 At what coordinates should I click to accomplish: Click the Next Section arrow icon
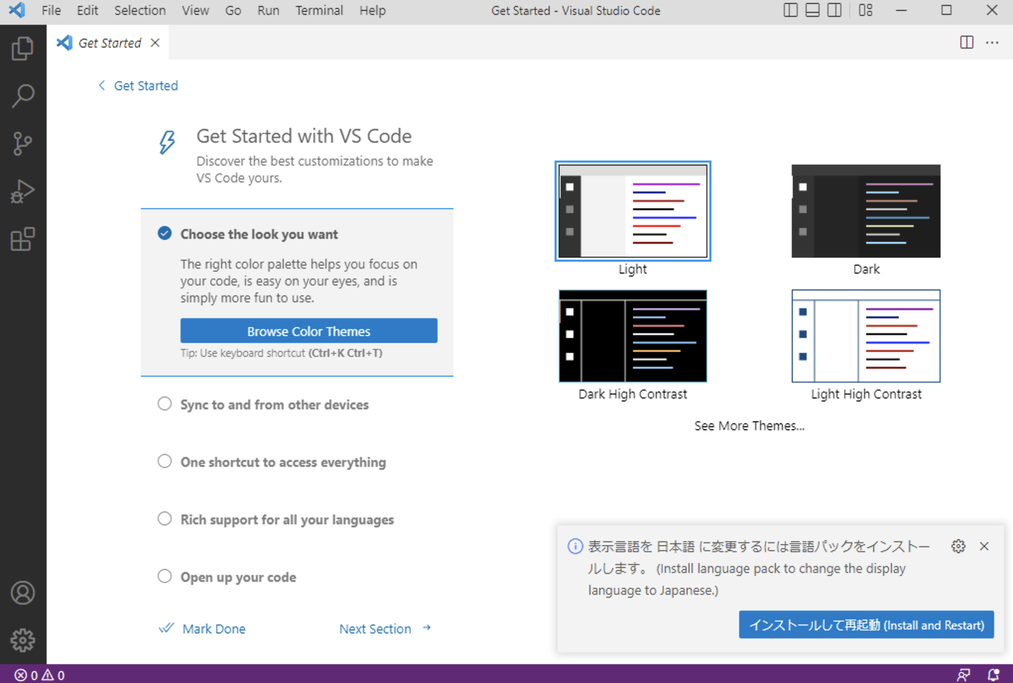tap(427, 628)
